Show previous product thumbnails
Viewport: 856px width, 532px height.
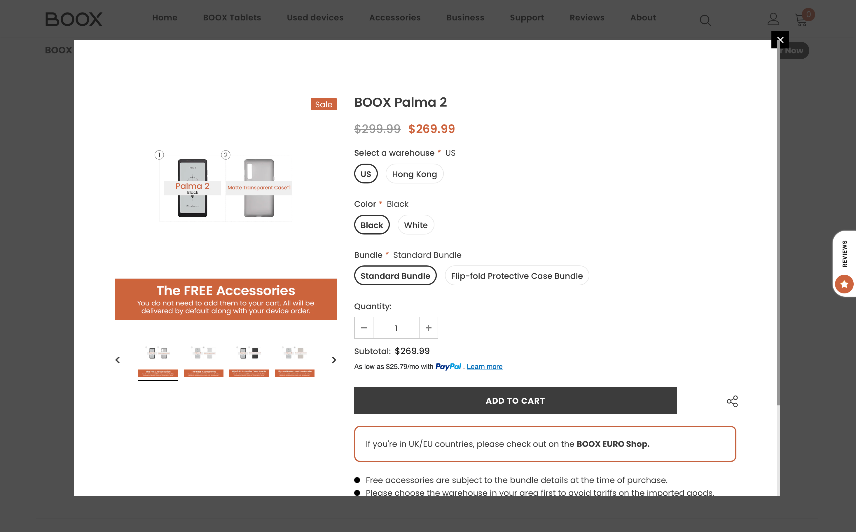118,360
